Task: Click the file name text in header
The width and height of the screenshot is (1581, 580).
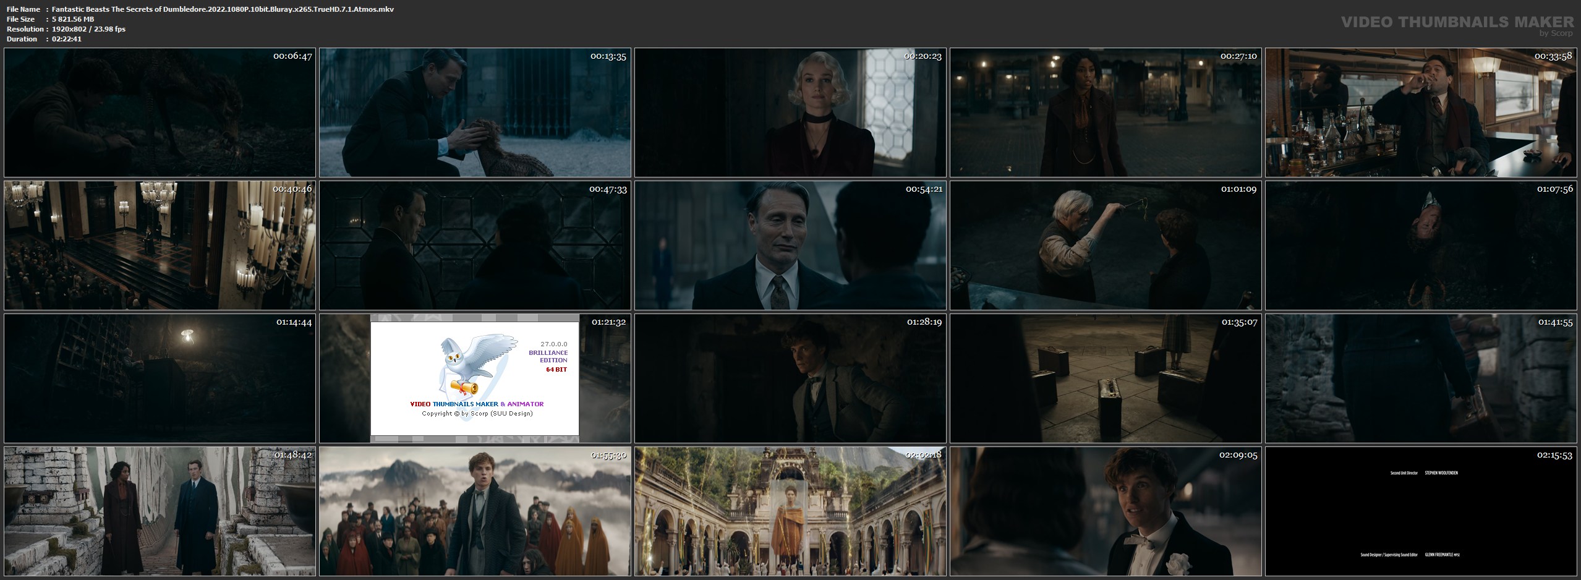Action: tap(223, 9)
